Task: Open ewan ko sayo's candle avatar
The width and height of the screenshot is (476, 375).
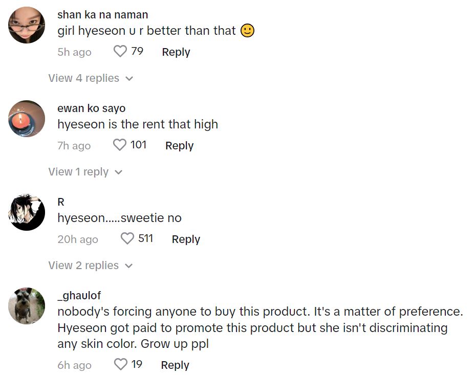Action: [x=27, y=119]
